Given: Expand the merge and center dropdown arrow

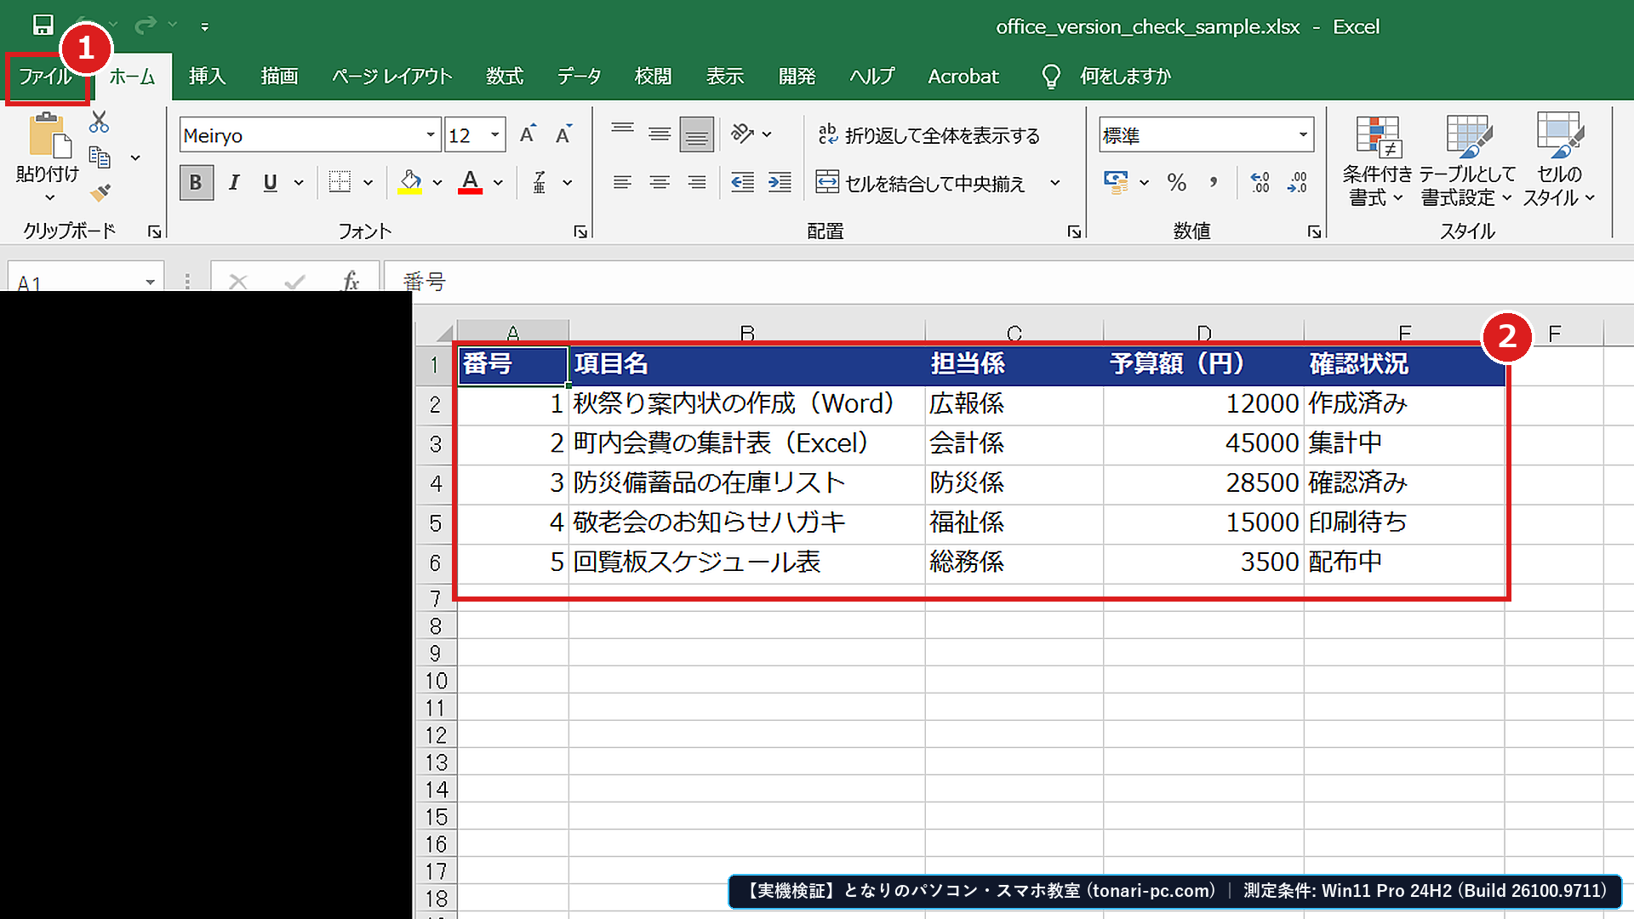Looking at the screenshot, I should pyautogui.click(x=1055, y=183).
